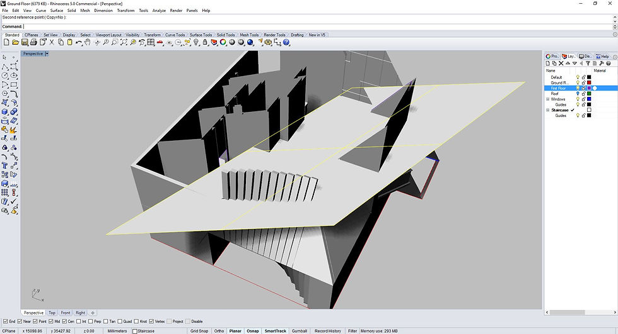Switch to the Right viewport tab
This screenshot has height=334, width=618.
click(x=81, y=313)
